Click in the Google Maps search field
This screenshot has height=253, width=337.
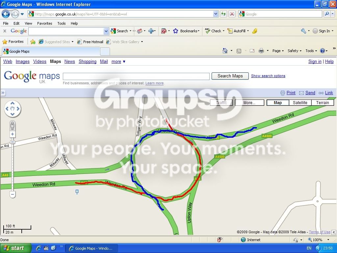(x=136, y=76)
